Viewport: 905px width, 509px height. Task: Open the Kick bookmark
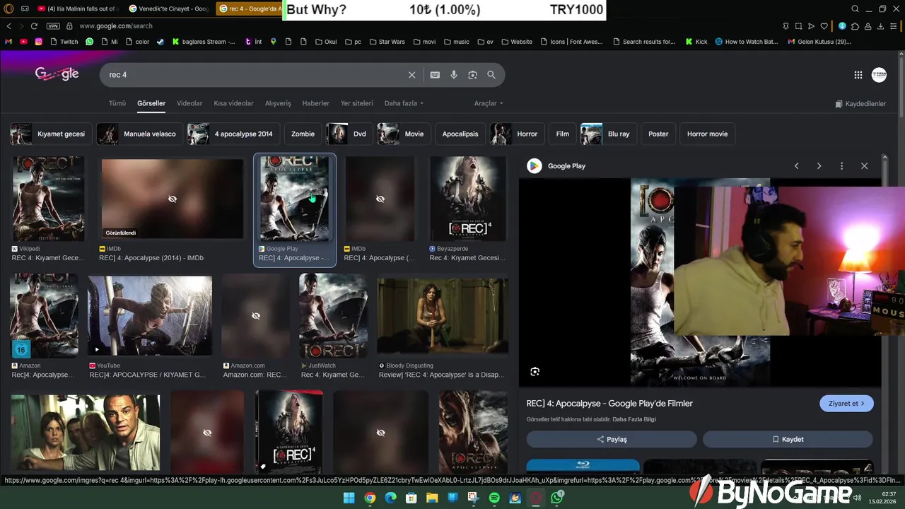(x=696, y=42)
